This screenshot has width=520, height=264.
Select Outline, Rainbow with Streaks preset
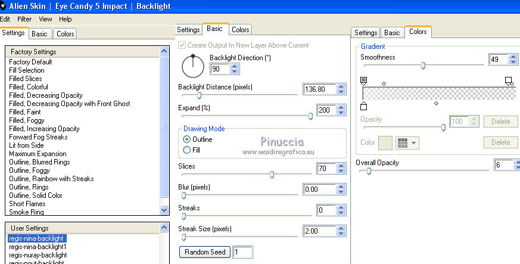[x=51, y=179]
